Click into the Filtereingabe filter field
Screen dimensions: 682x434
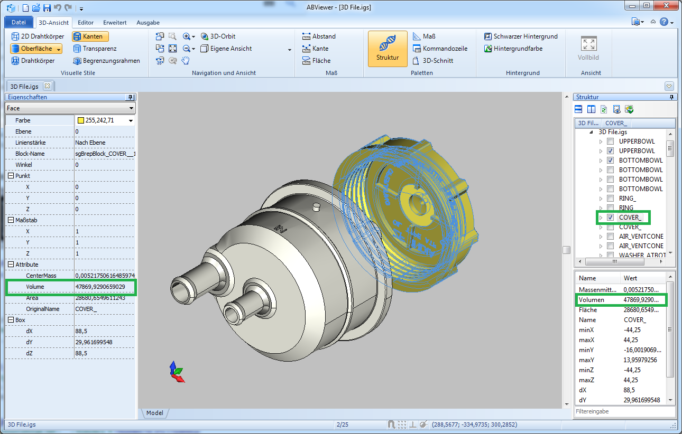(624, 411)
